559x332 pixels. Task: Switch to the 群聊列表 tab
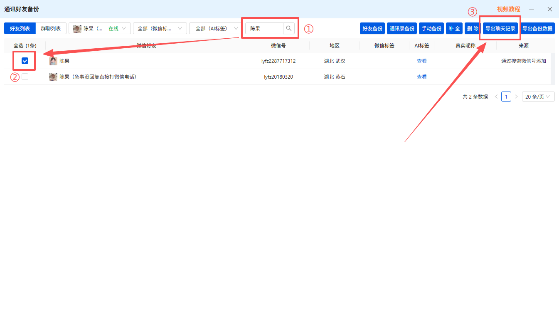click(x=51, y=28)
